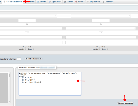This screenshot has height=106, width=138.
Task: Select the O: radio button in right column
Action: (99, 47)
